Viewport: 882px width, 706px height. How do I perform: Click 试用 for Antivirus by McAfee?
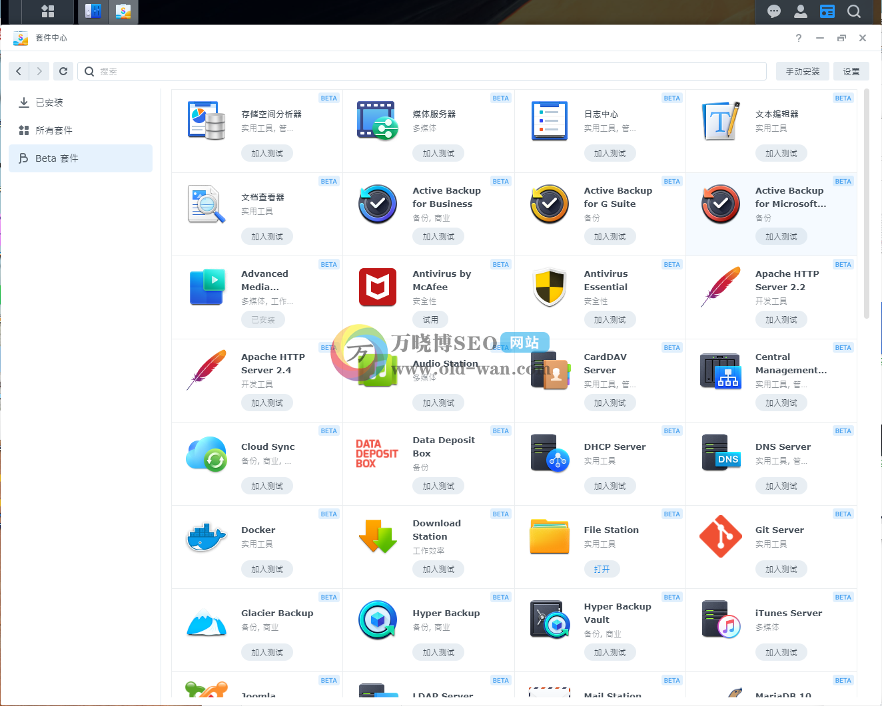click(x=430, y=319)
